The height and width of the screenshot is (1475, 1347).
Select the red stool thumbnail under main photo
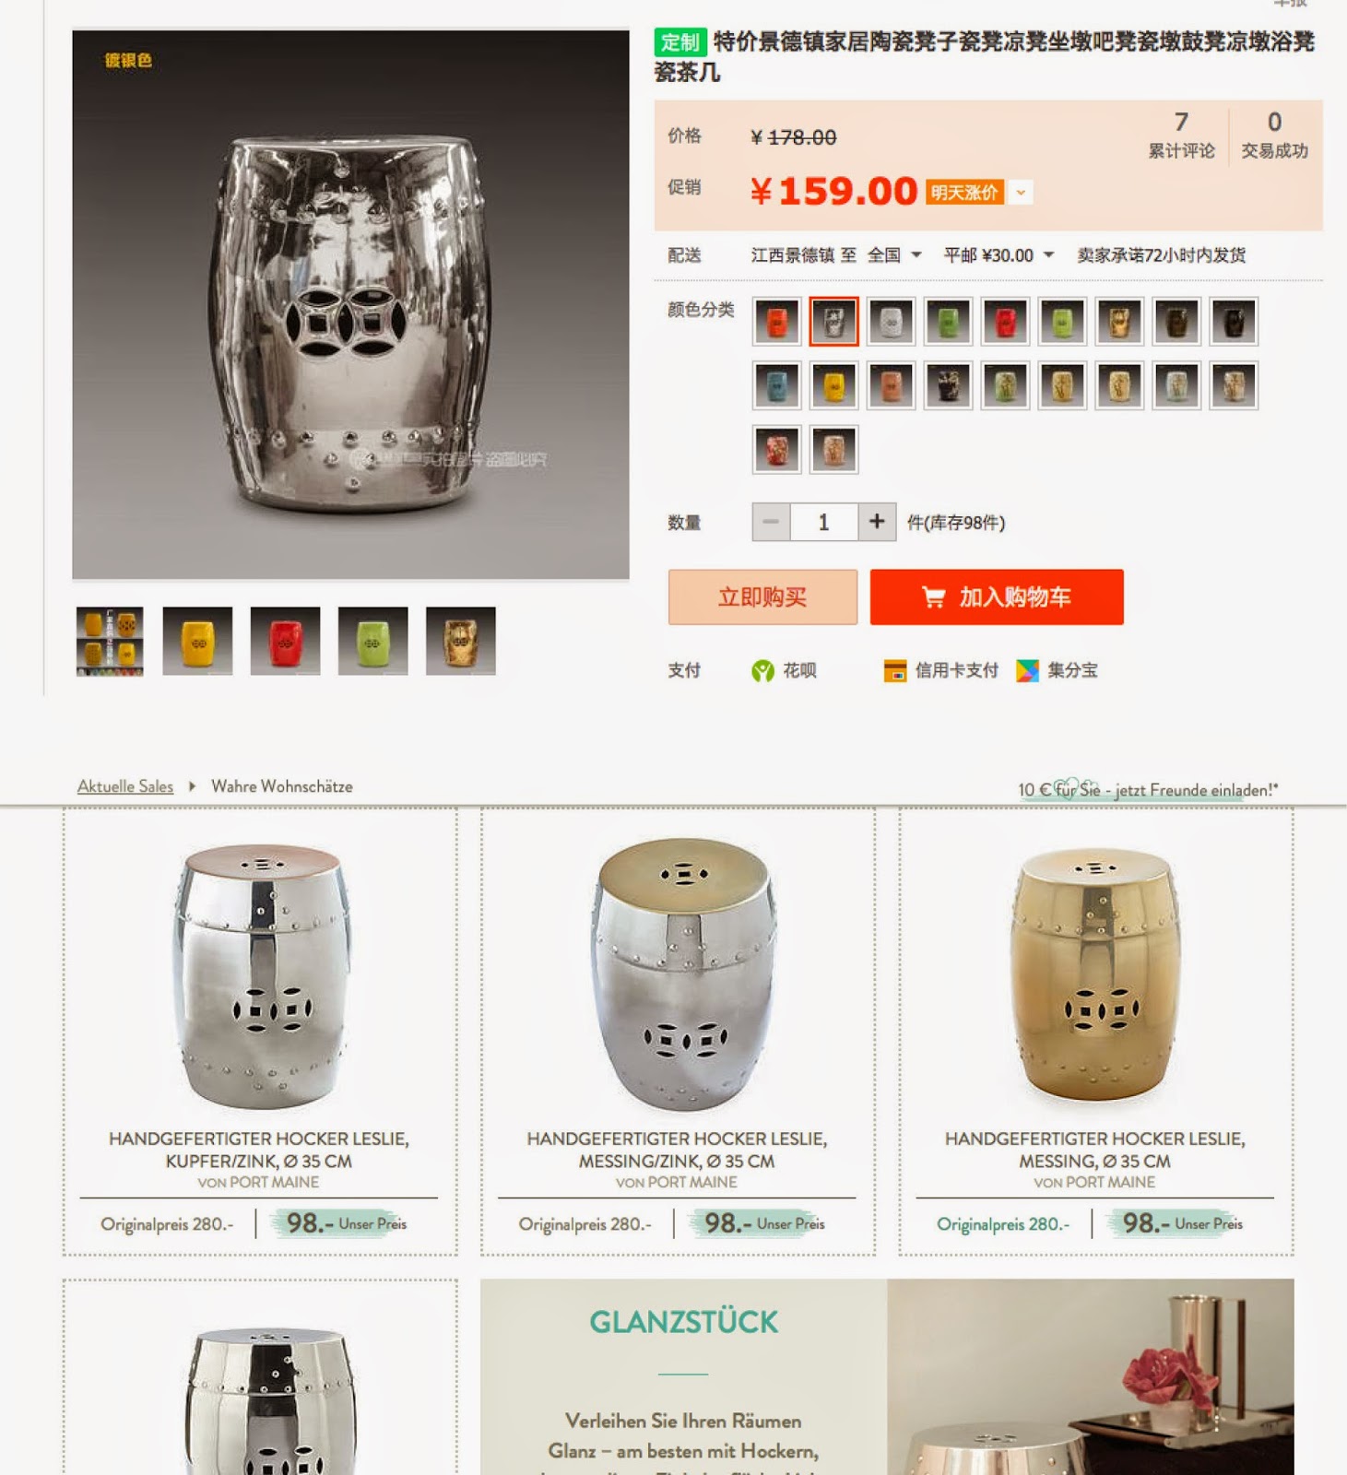click(x=285, y=641)
